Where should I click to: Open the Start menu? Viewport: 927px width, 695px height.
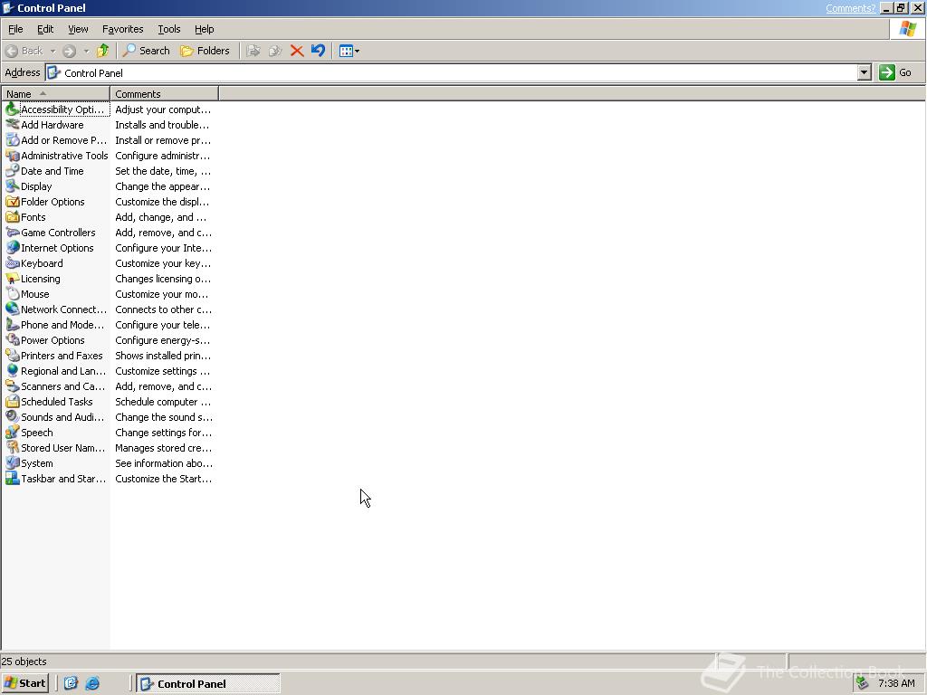(x=24, y=684)
